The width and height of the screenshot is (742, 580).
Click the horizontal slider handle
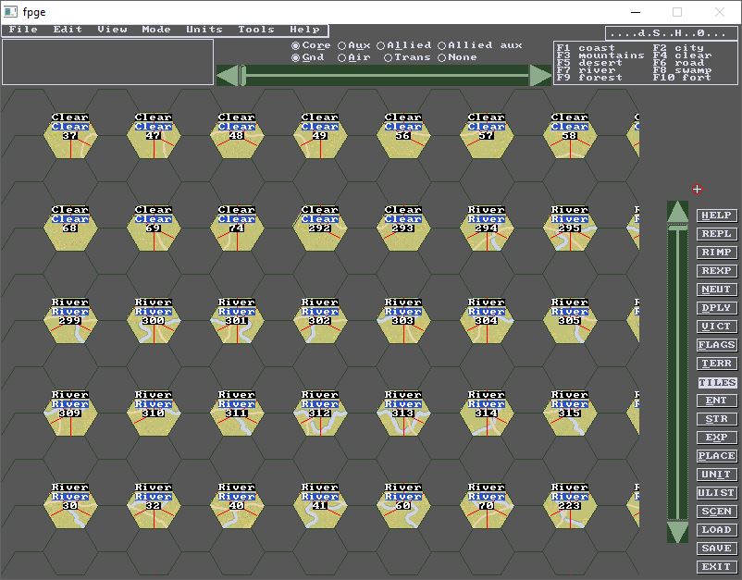[x=242, y=76]
